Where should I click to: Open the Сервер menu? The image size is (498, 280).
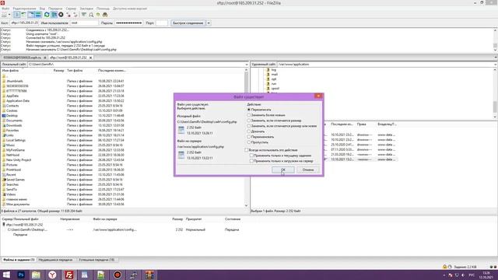pos(71,9)
